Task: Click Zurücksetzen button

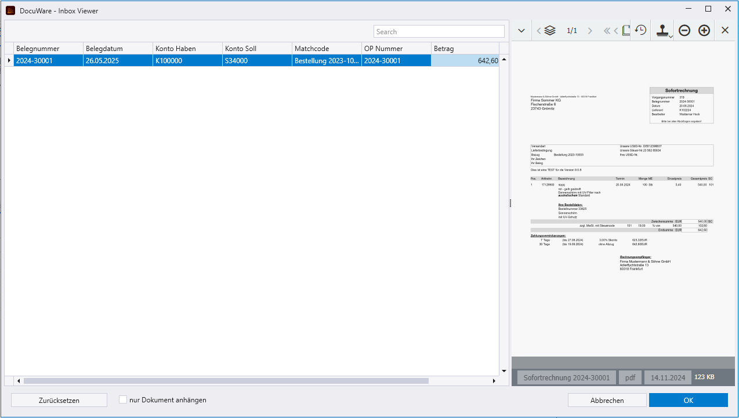Action: point(59,400)
